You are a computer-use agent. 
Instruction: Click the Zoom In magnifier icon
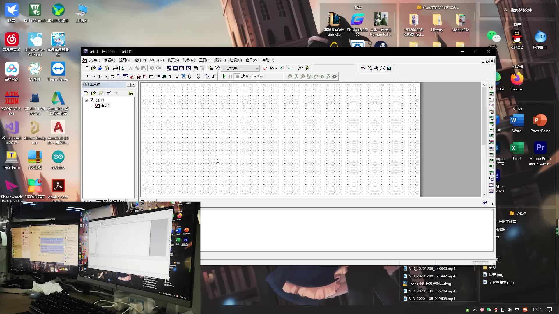363,68
